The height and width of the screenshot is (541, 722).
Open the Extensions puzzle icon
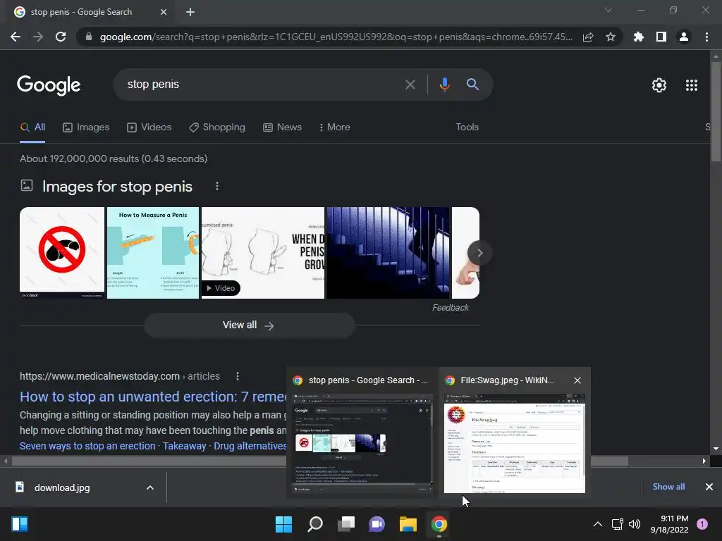[x=639, y=37]
